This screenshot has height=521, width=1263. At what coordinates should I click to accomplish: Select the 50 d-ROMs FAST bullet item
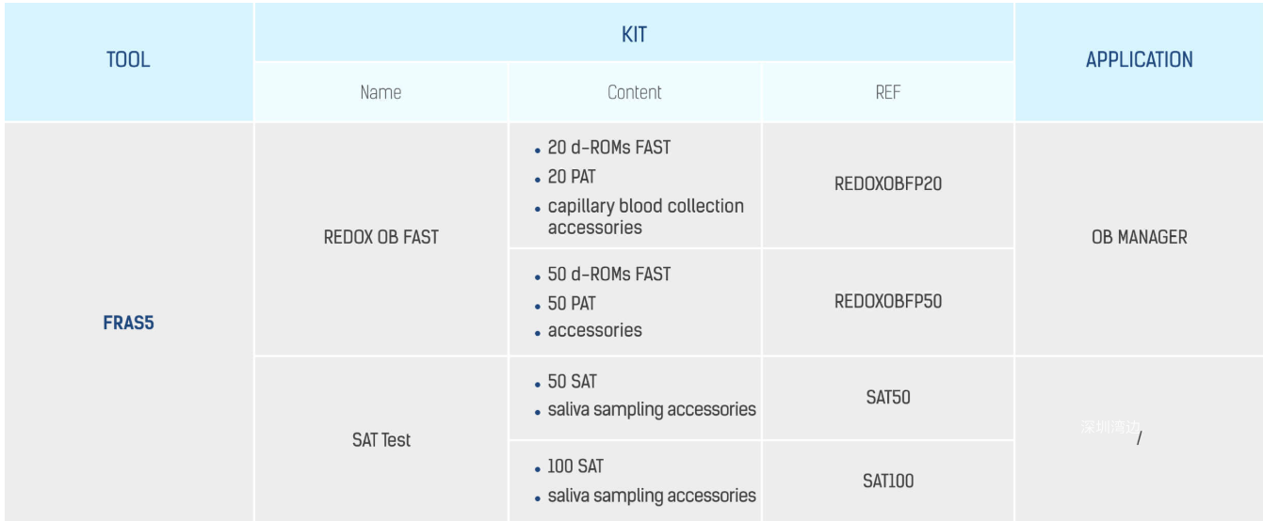[608, 275]
